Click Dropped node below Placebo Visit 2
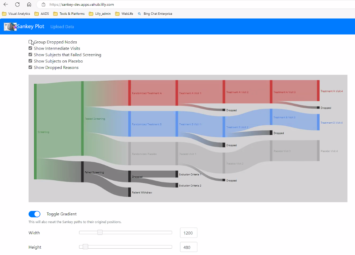The height and width of the screenshot is (255, 355). (x=224, y=180)
